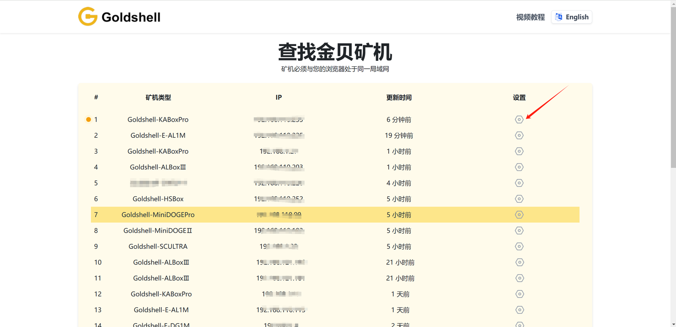
Task: Select row 11 Goldshell-ALBoxIII name
Action: 161,278
